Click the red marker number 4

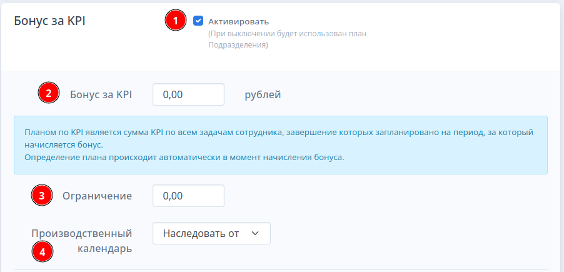43,251
